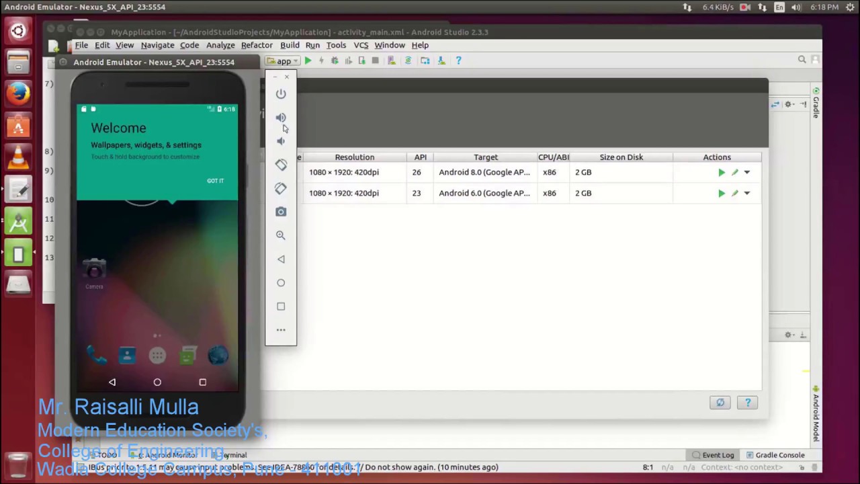This screenshot has width=860, height=484.
Task: Open AVD Manager help button
Action: pos(748,403)
